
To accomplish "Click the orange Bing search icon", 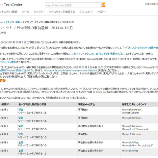I will click(103, 5).
